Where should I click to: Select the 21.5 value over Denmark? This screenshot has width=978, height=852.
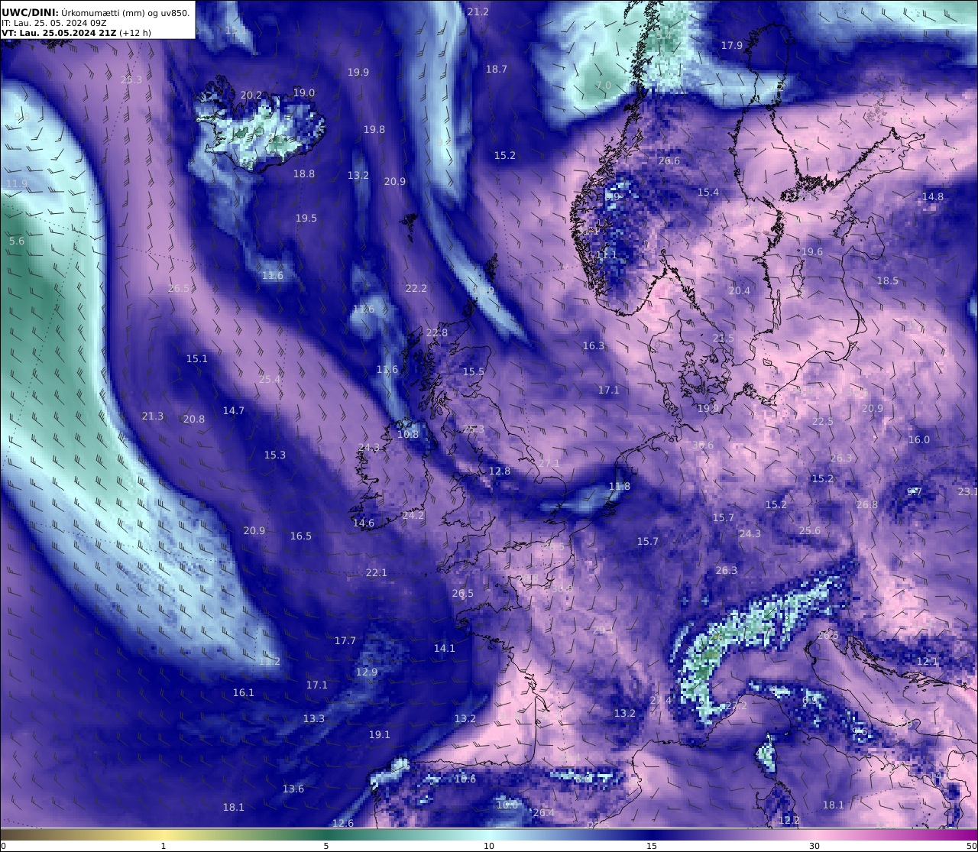tap(724, 338)
